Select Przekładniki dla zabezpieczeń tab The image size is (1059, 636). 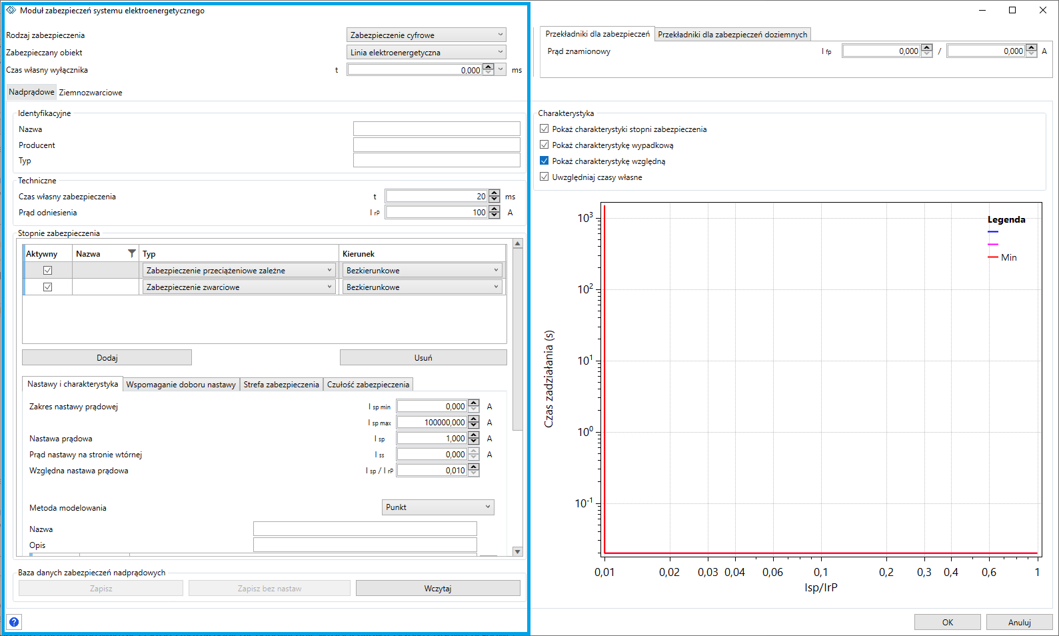pyautogui.click(x=597, y=34)
